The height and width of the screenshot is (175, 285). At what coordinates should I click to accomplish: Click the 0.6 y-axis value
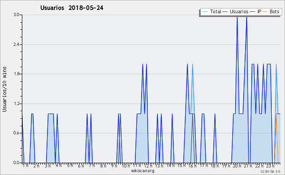pos(16,133)
